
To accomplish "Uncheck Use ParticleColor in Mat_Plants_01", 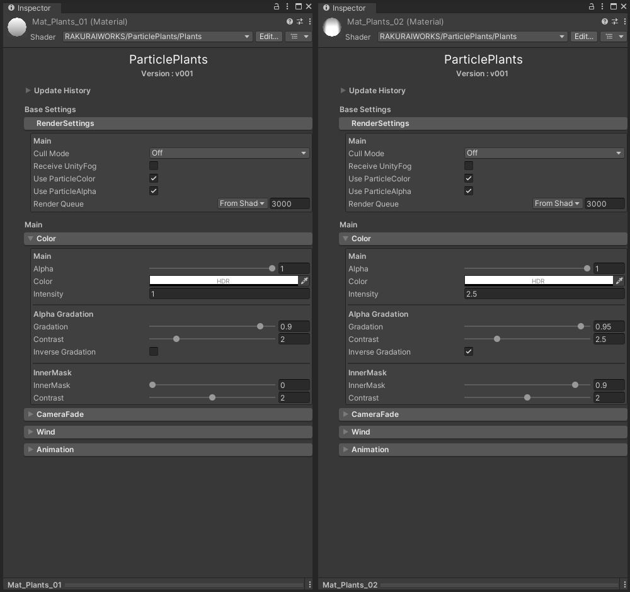I will pos(154,178).
